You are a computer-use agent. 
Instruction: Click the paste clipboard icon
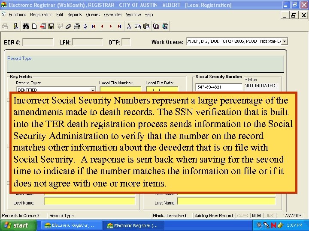(x=146, y=26)
